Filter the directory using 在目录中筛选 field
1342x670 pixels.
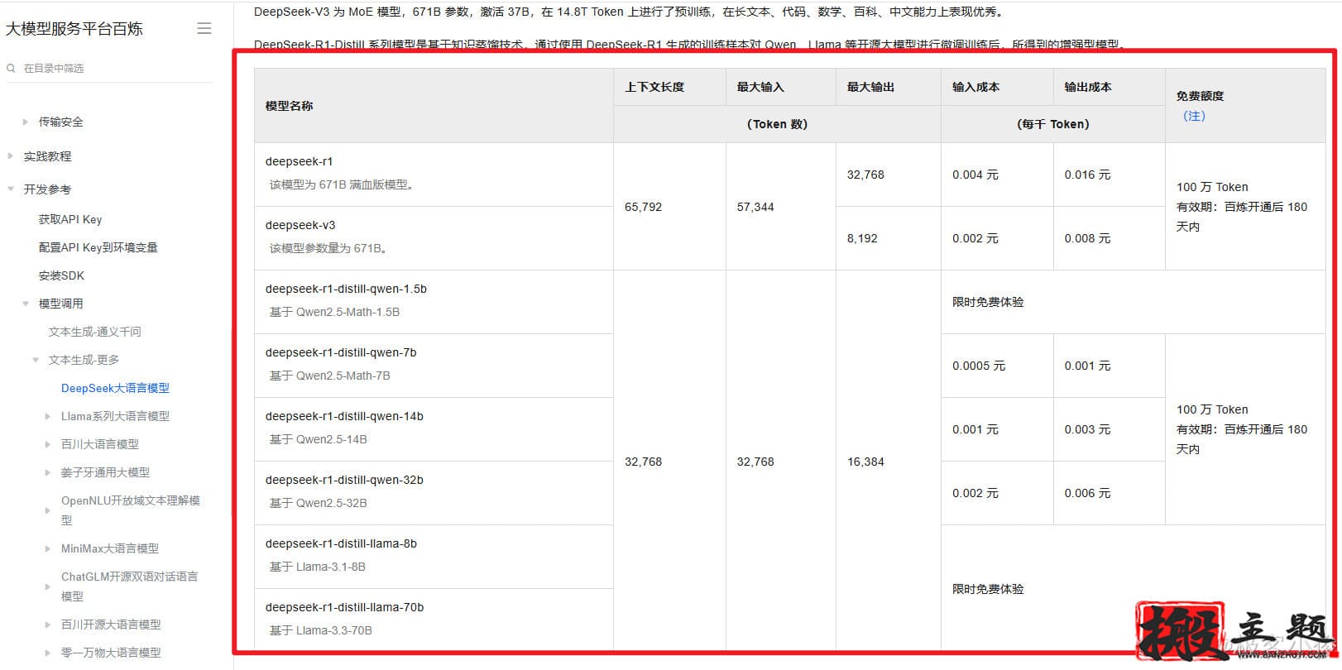(110, 69)
